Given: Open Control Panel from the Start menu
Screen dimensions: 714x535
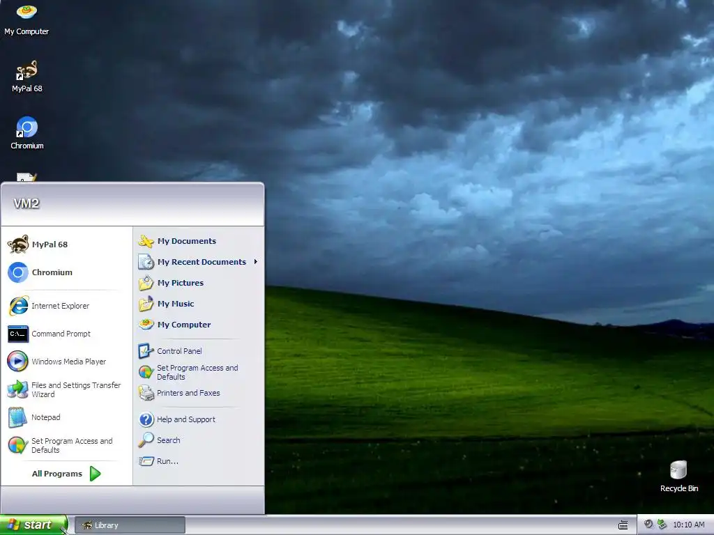Looking at the screenshot, I should point(199,351).
